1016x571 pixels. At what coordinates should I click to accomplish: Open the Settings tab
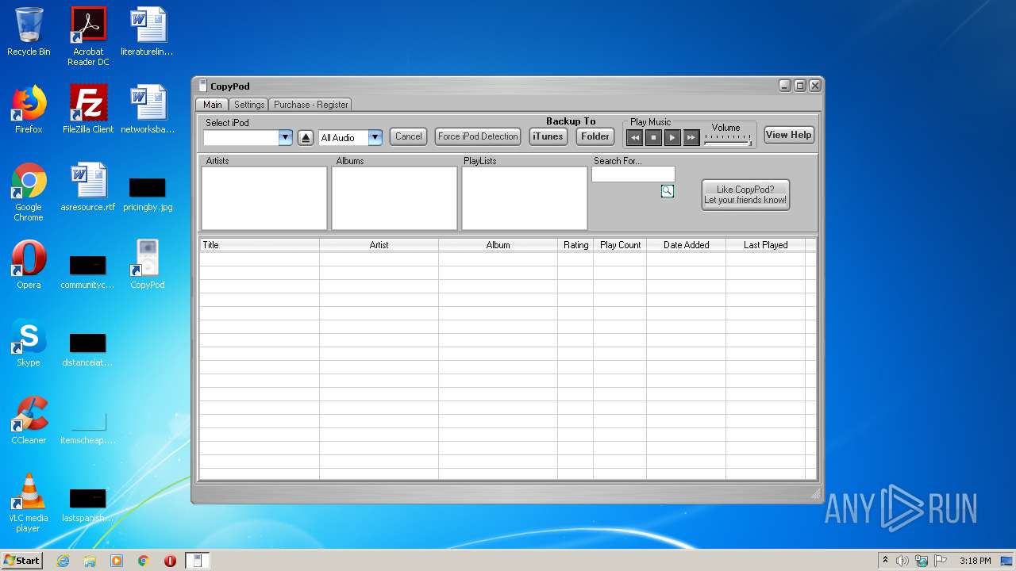[x=249, y=104]
